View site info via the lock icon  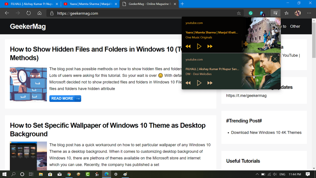[x=52, y=13]
